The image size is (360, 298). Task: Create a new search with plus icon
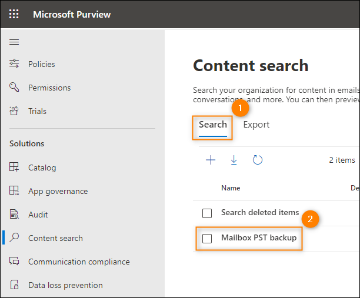(211, 160)
